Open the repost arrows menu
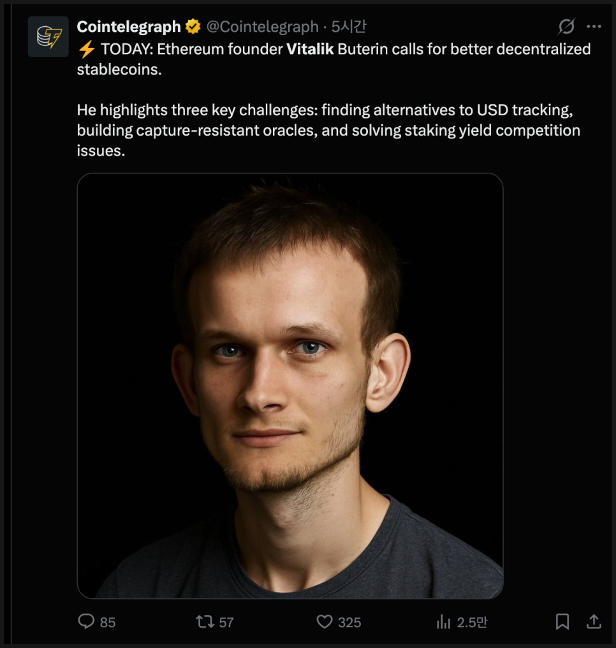This screenshot has width=616, height=648. click(x=205, y=621)
